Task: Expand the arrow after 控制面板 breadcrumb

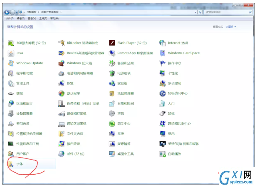Action: pos(39,12)
